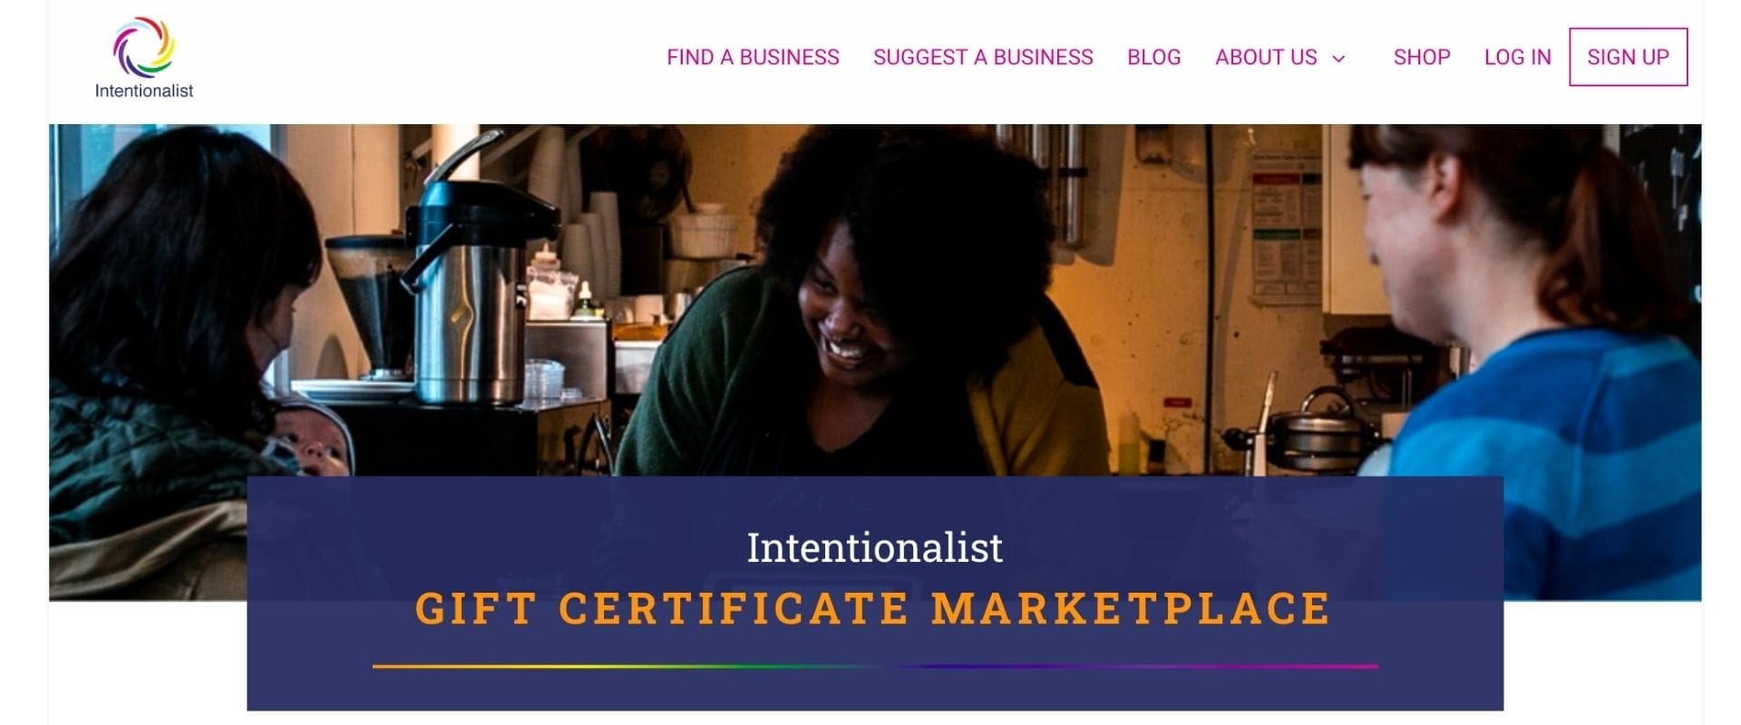Visit the Shop page
This screenshot has height=725, width=1741.
[1422, 57]
